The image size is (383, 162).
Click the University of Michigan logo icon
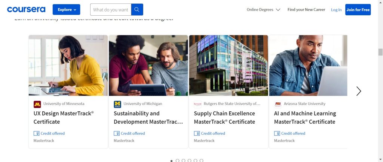117,104
